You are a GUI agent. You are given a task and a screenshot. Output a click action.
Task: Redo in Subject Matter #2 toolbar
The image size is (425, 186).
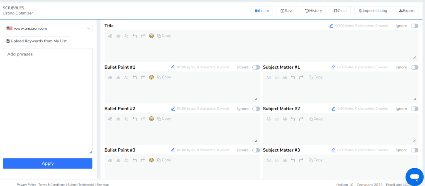point(301,118)
